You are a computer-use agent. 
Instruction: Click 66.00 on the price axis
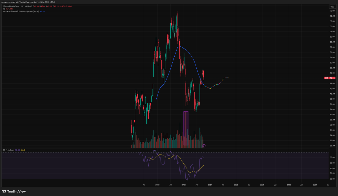[332, 26]
